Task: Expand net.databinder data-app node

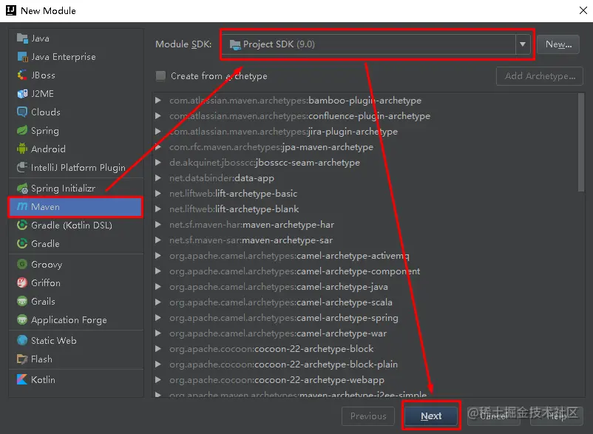Action: [x=158, y=177]
